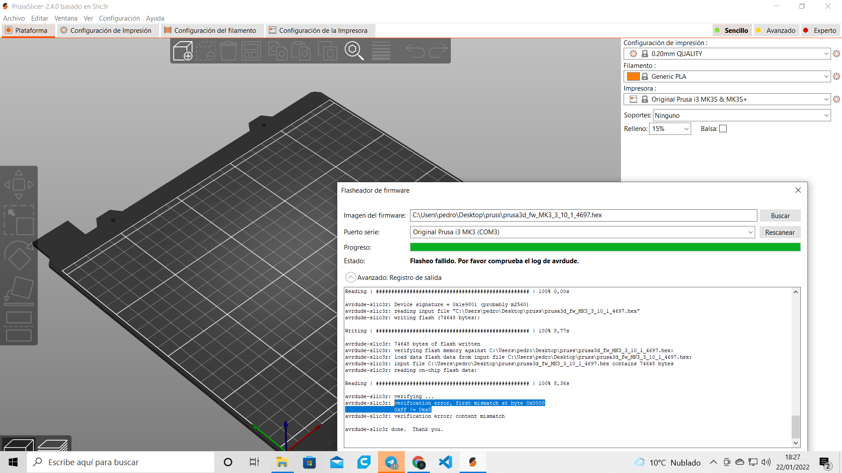Click the Add instance icon
This screenshot has height=473, width=842.
pyautogui.click(x=327, y=51)
